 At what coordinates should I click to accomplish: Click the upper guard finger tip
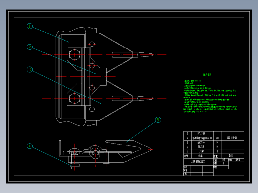145,54
